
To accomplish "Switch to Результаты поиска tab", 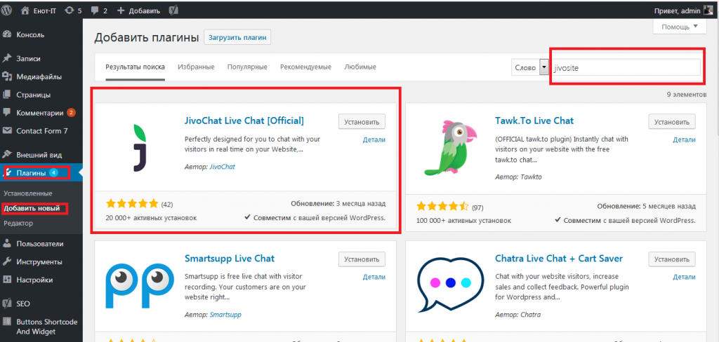I will (135, 67).
